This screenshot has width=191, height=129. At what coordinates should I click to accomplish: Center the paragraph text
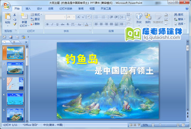(101, 24)
